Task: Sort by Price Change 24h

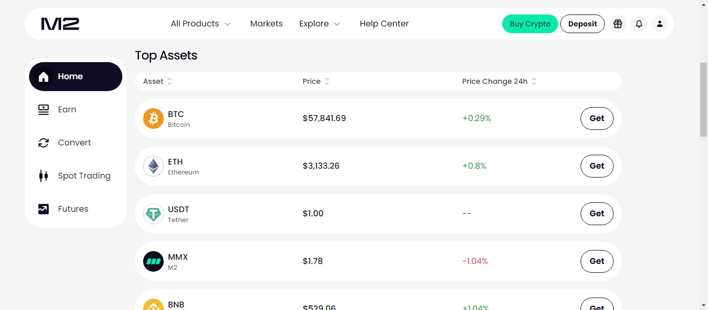Action: [499, 81]
